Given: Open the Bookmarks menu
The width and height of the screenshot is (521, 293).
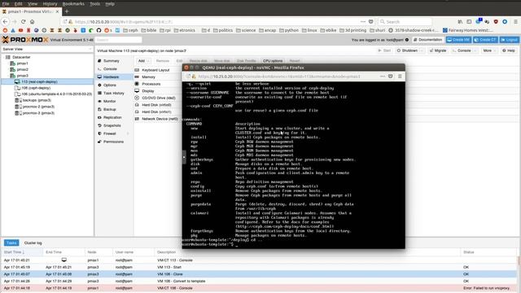Looking at the screenshot, I should pyautogui.click(x=73, y=3).
